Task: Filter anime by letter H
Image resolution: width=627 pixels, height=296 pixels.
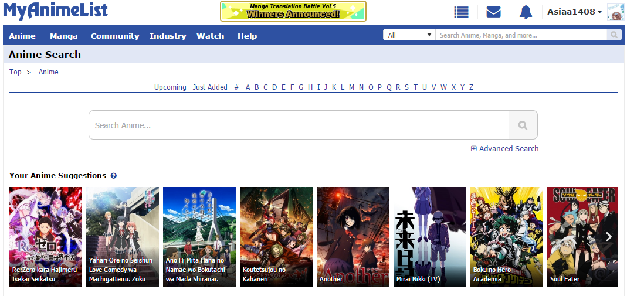Action: 310,87
